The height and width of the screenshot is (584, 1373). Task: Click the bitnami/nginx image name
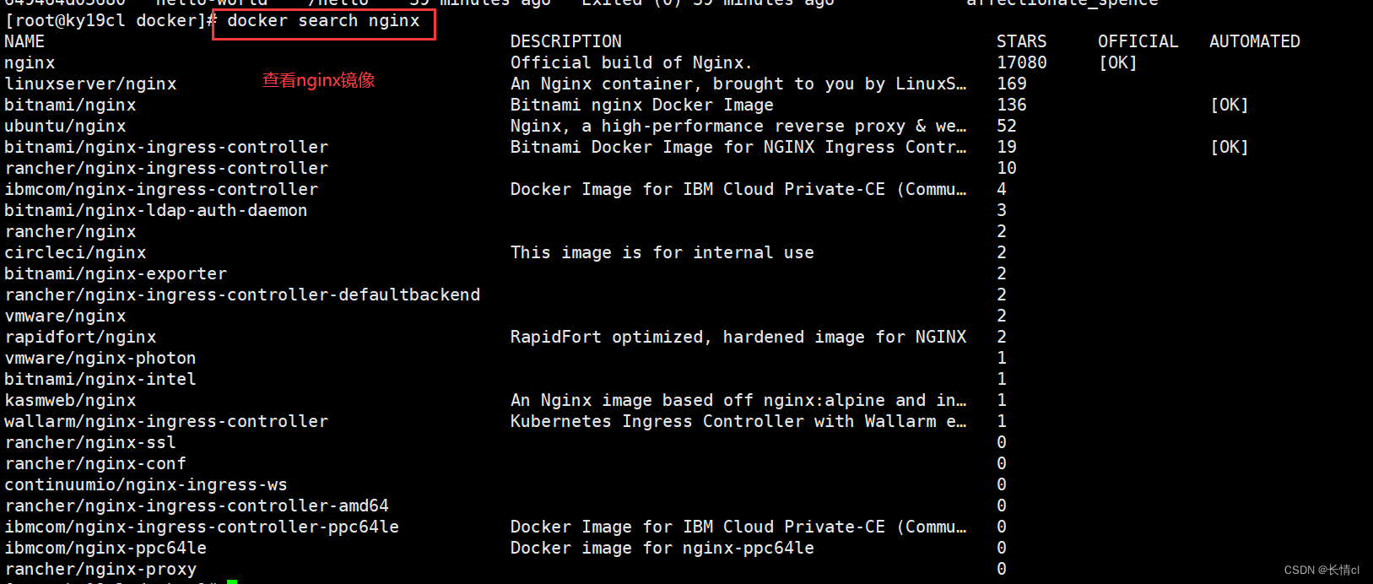[x=70, y=105]
